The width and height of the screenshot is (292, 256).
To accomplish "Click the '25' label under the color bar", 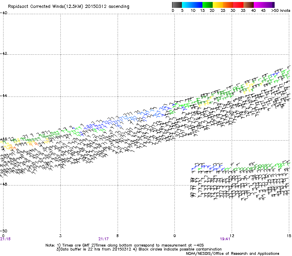I will tap(223, 11).
